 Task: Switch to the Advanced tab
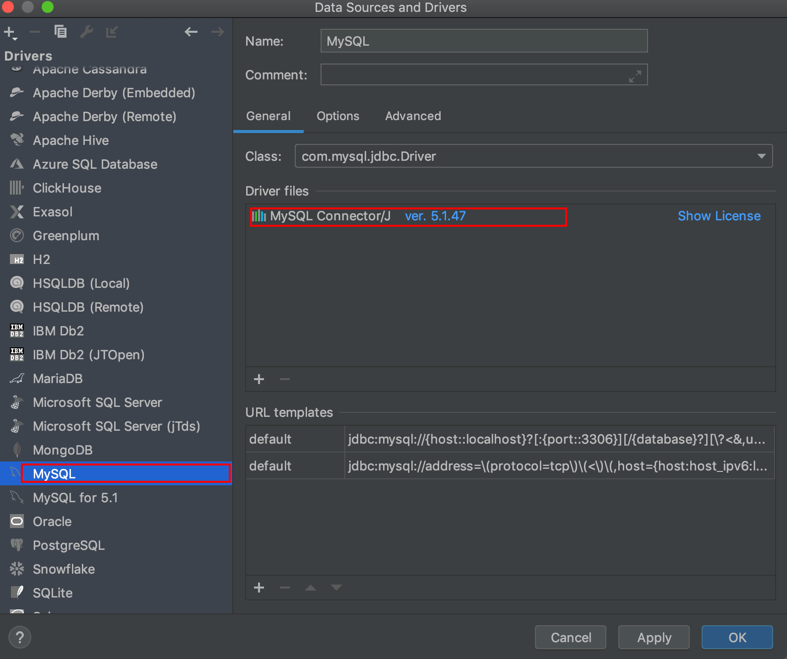pyautogui.click(x=413, y=116)
